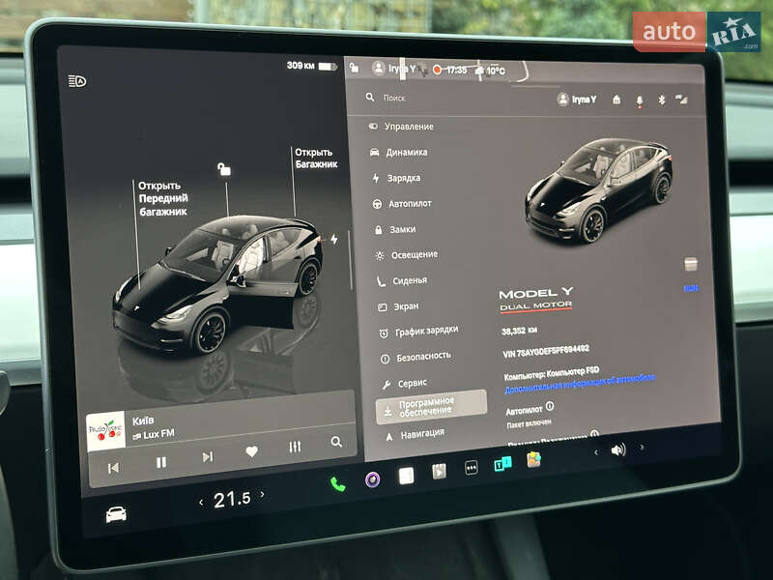
Task: Open HomeLink garage icon in header
Action: (x=616, y=100)
